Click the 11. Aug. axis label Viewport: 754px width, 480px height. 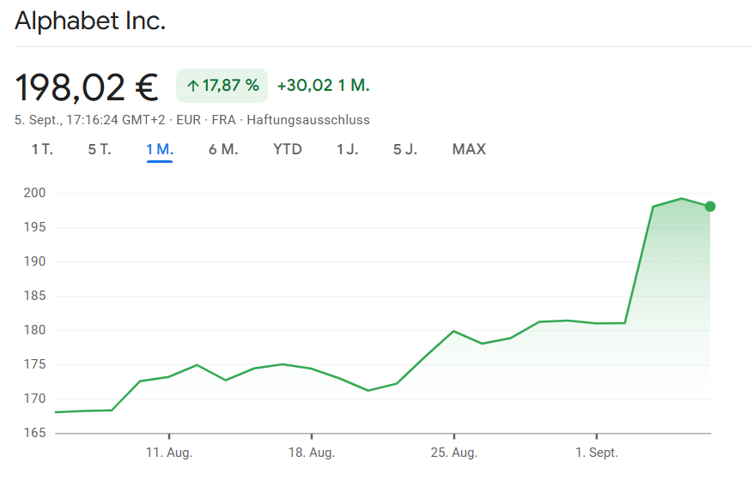coord(169,453)
